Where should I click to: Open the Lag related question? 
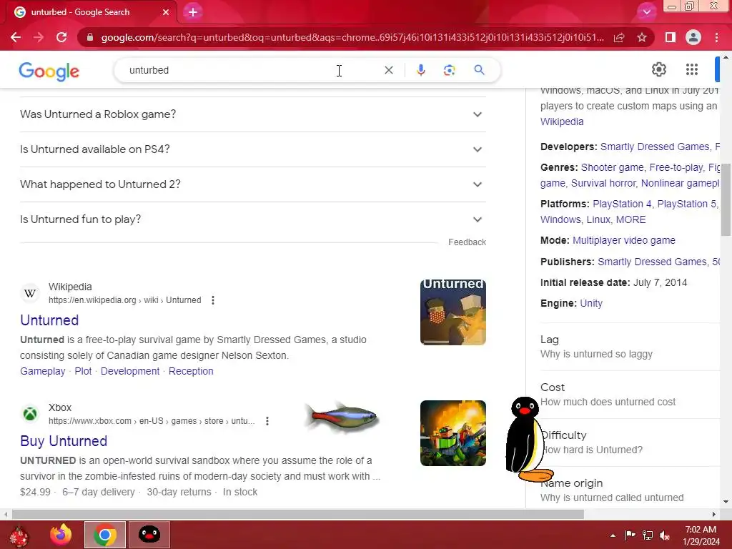[630, 347]
